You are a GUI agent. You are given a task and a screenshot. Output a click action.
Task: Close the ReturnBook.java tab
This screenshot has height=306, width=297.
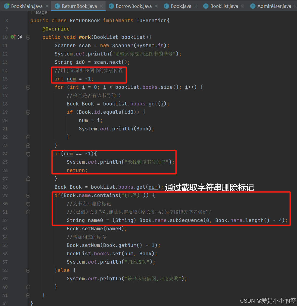pyautogui.click(x=101, y=6)
